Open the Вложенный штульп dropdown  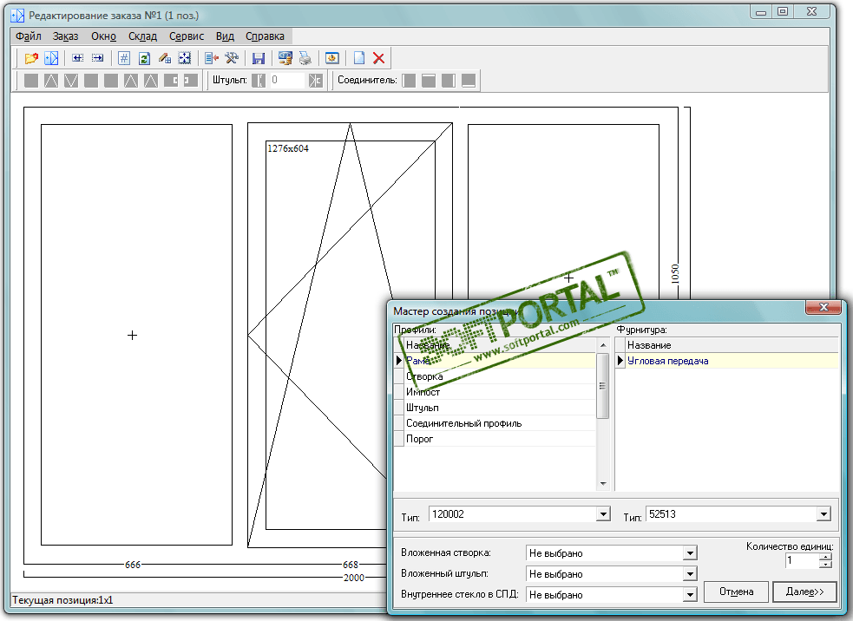[690, 573]
